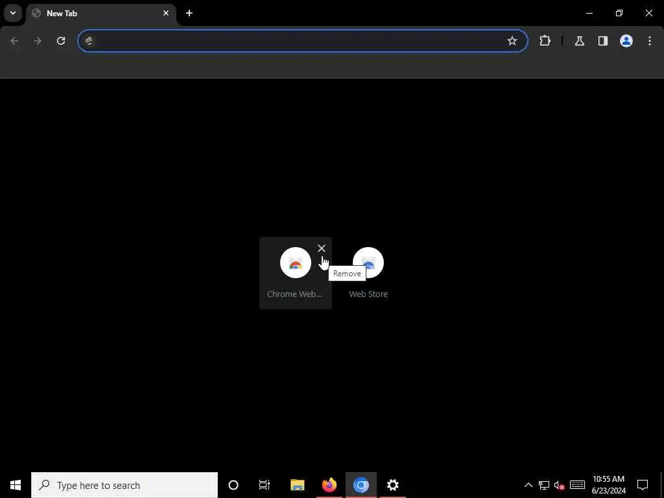Reload the current page
This screenshot has width=664, height=498.
click(x=61, y=41)
